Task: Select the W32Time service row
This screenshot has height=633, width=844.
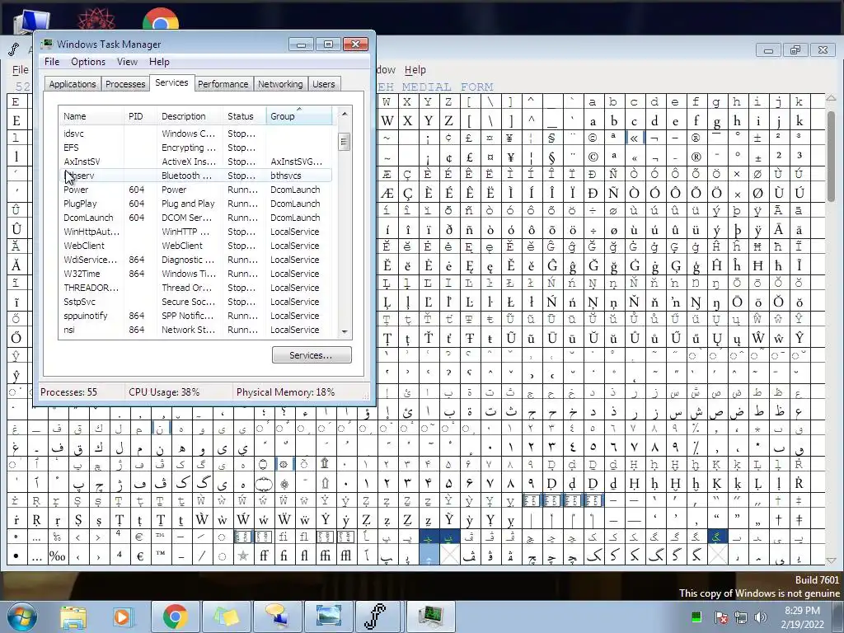Action: [x=195, y=274]
